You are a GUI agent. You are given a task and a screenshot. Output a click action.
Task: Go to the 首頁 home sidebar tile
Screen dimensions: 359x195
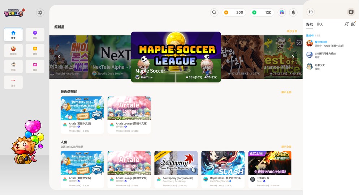(x=13, y=35)
